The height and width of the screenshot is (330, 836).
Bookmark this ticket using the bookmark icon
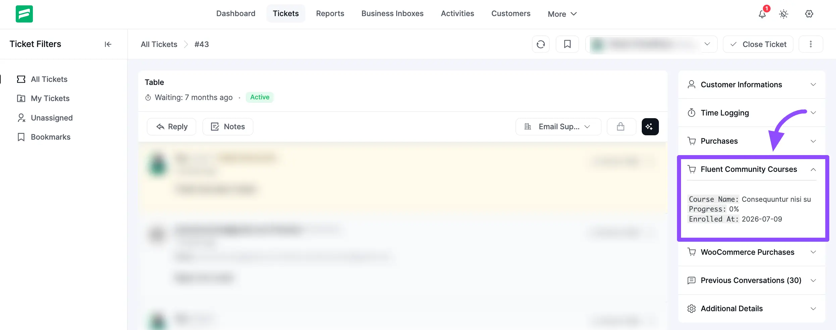(x=567, y=44)
